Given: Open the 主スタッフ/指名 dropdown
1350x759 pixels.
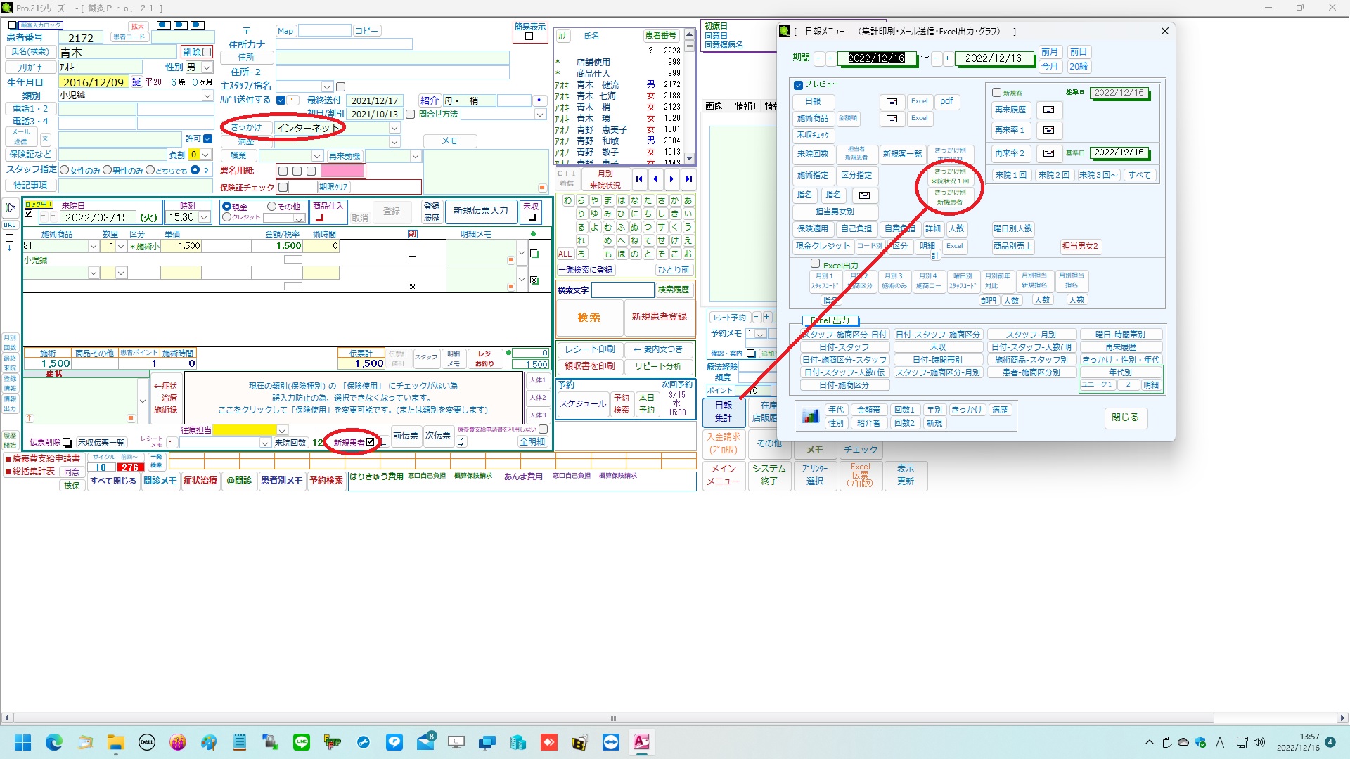Looking at the screenshot, I should coord(326,86).
